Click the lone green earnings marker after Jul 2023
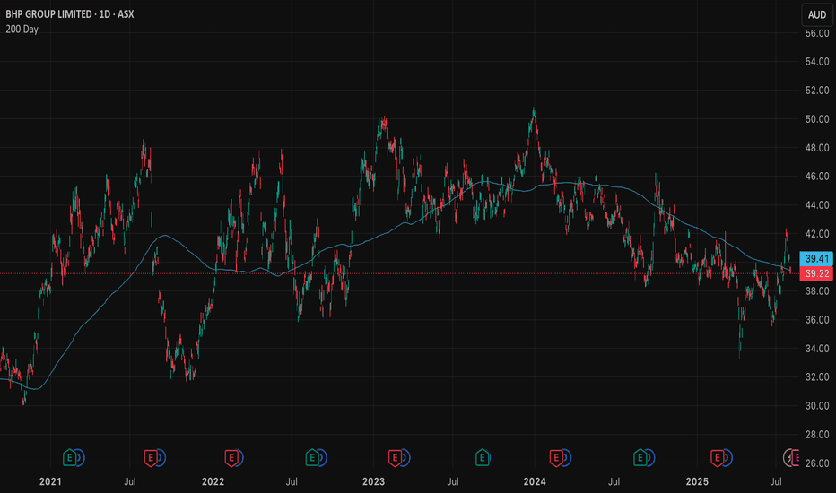This screenshot has height=493, width=836. tap(482, 457)
